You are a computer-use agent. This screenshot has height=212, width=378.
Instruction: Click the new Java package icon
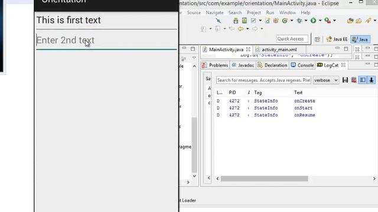click(276, 21)
